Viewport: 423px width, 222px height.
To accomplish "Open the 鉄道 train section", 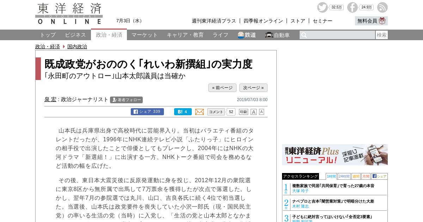I will [247, 35].
